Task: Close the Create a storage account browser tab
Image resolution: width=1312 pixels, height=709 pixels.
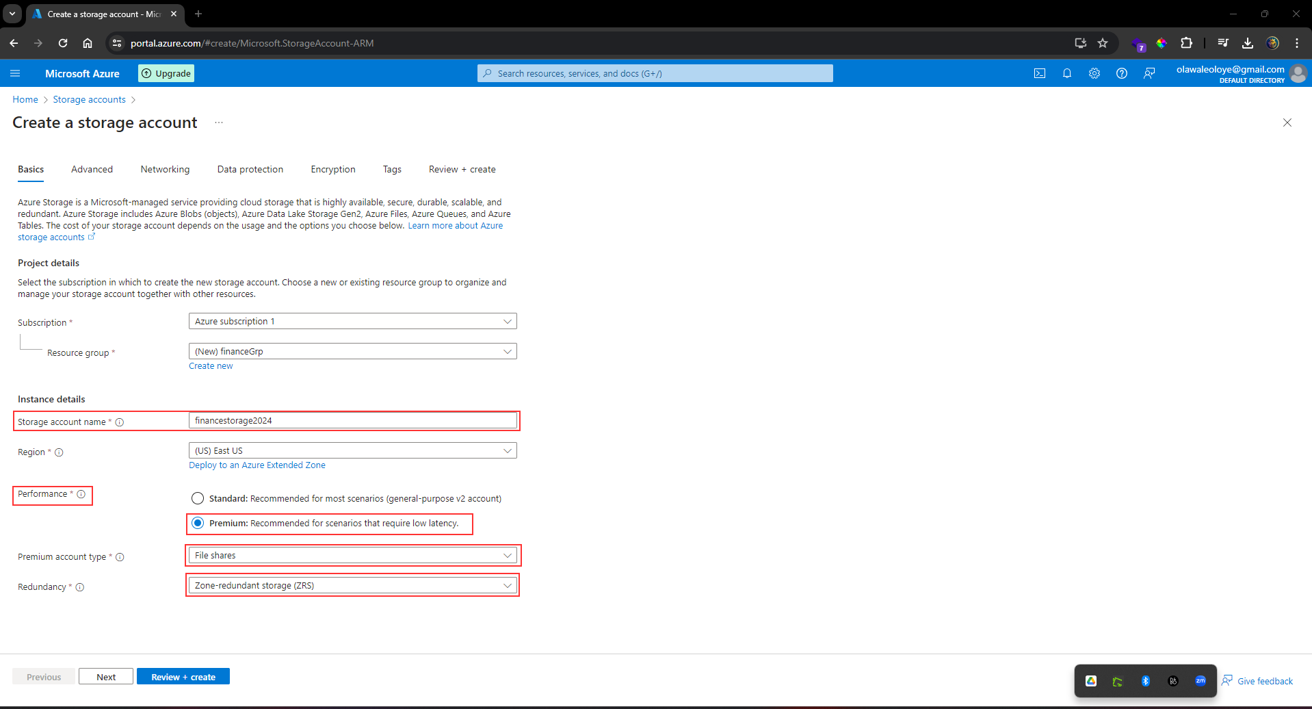Action: pyautogui.click(x=174, y=14)
